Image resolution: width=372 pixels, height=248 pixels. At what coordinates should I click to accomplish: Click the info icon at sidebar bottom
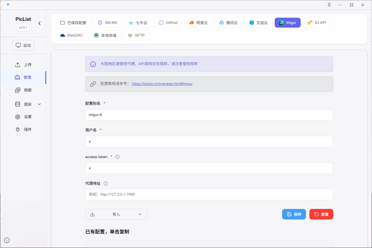[7, 240]
